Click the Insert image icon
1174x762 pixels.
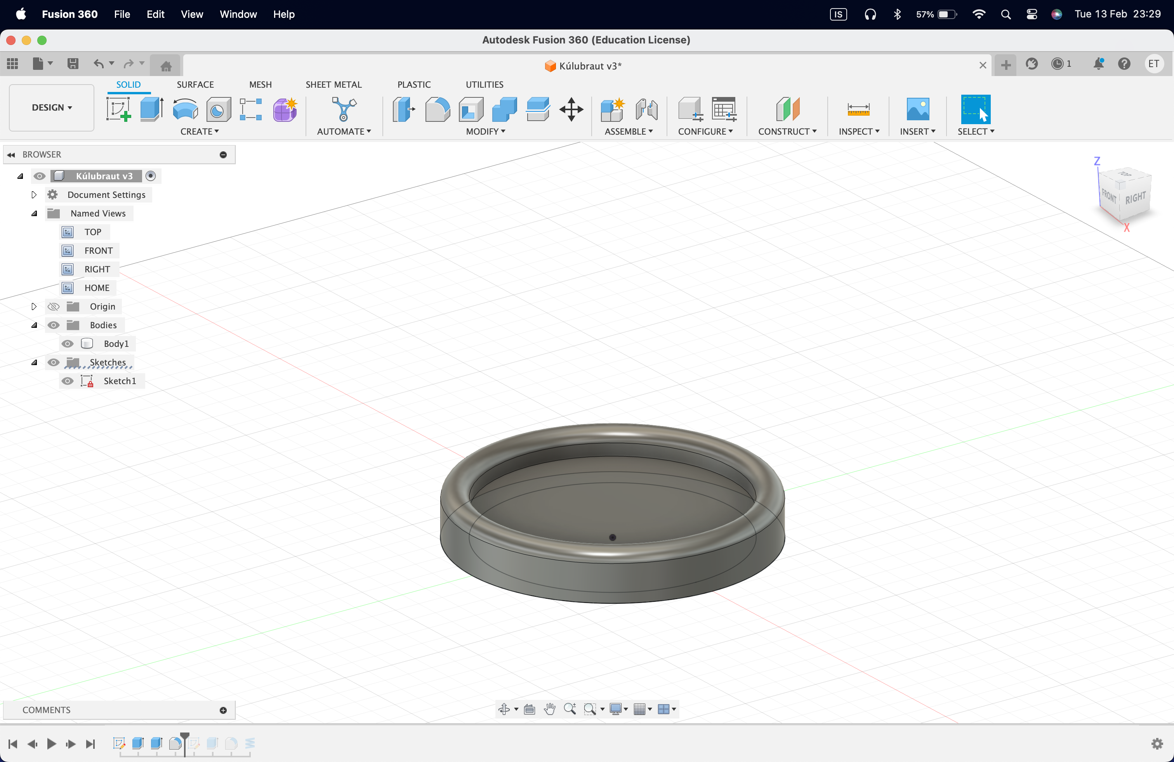917,109
